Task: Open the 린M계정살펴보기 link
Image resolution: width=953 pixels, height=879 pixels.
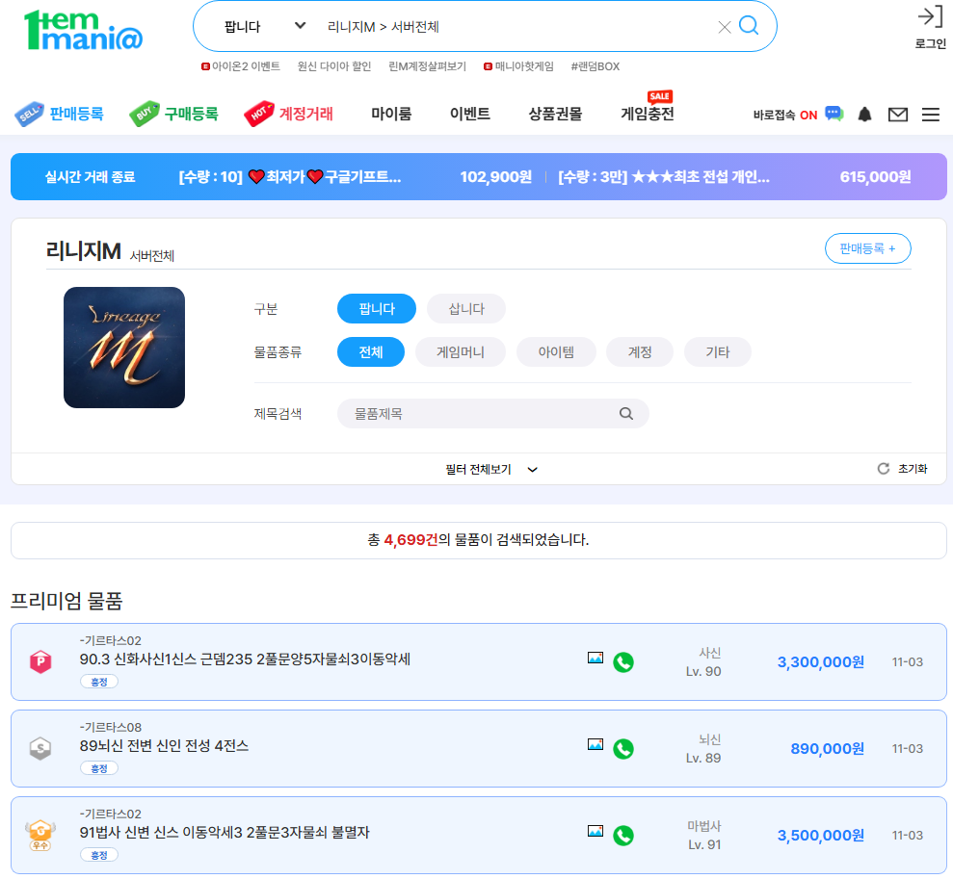Action: 427,66
